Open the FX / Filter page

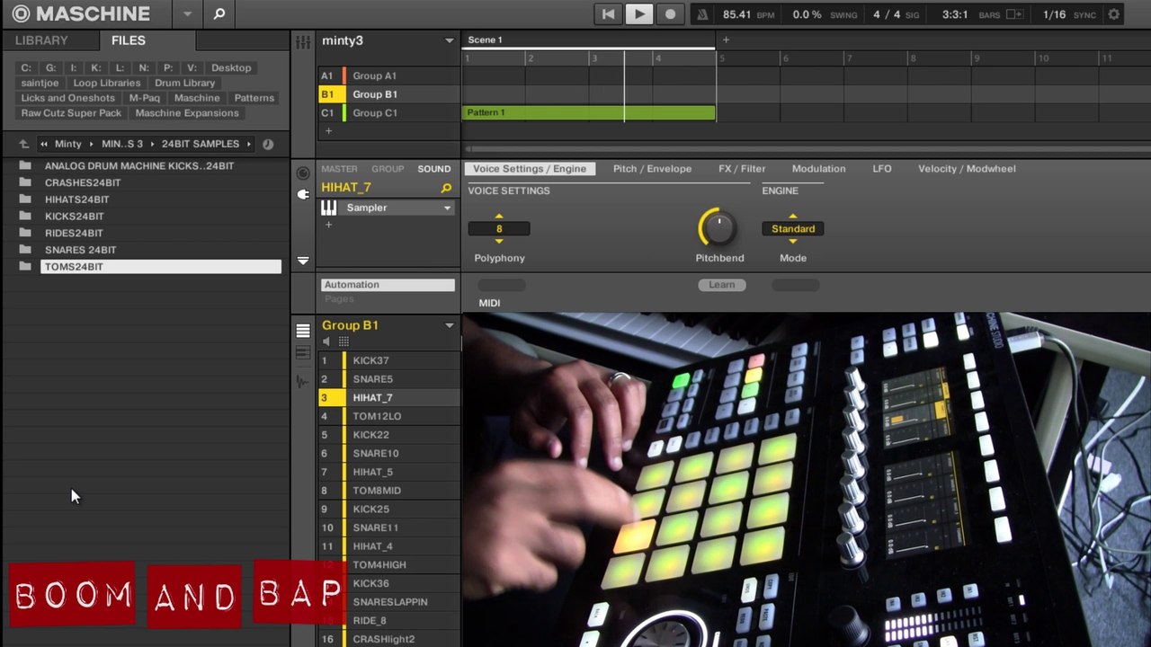742,169
